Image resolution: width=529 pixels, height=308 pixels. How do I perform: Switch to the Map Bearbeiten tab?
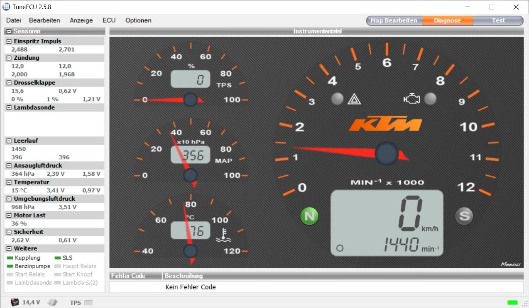click(x=394, y=21)
